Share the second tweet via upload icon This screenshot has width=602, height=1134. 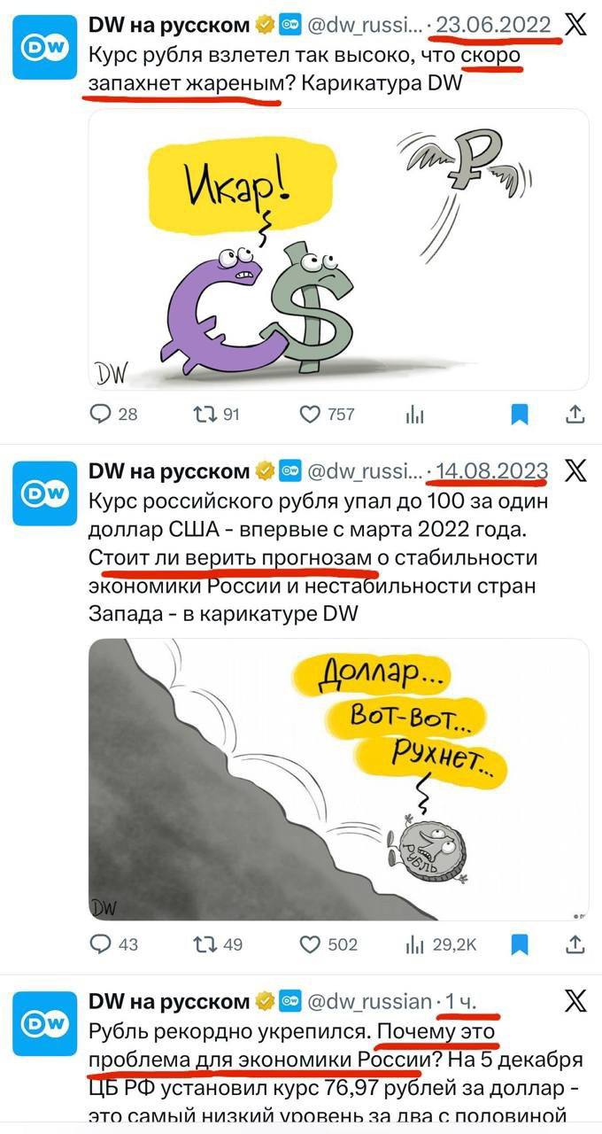point(575,944)
